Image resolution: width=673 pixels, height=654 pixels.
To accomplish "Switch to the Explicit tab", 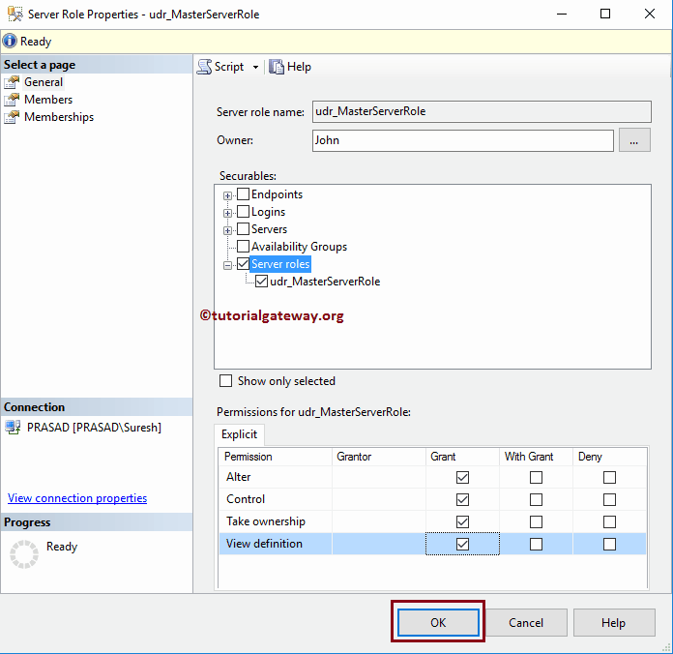I will (239, 434).
